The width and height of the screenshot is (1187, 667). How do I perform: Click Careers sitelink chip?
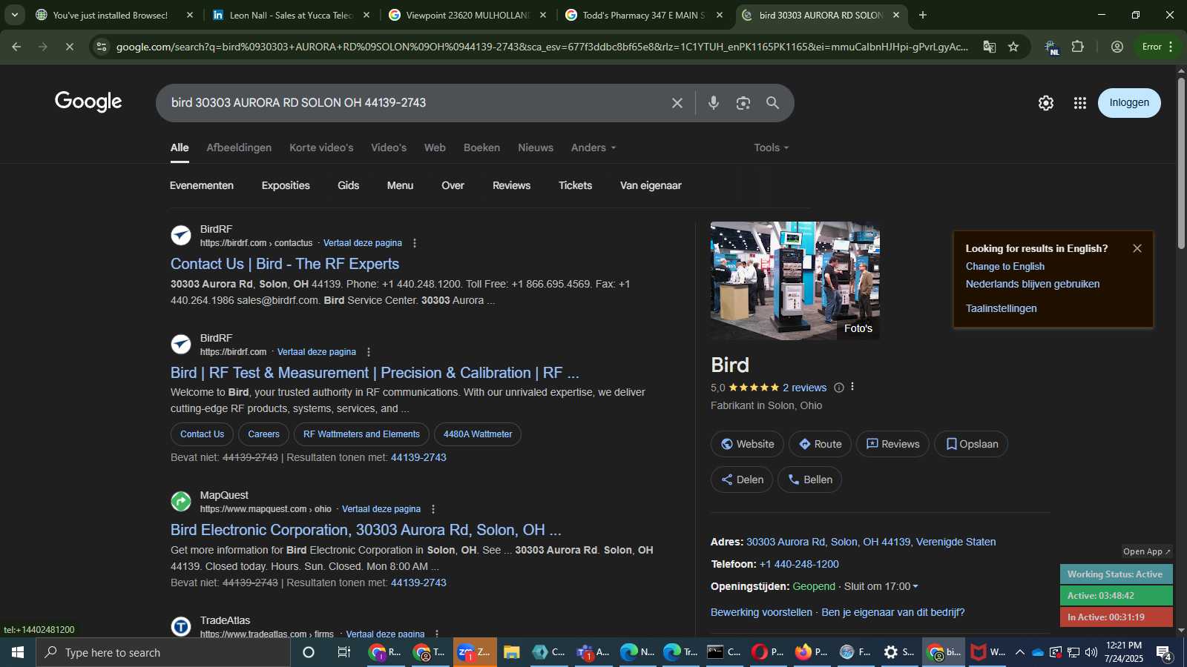click(x=263, y=434)
